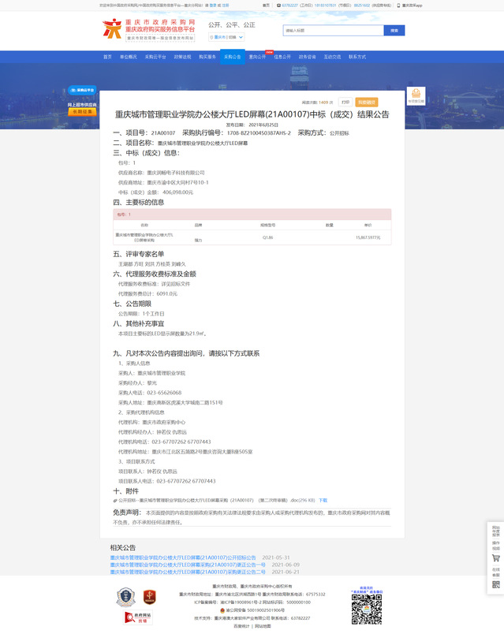Click phone number 63782227 in the top bar
504x634 pixels.
(289, 6)
